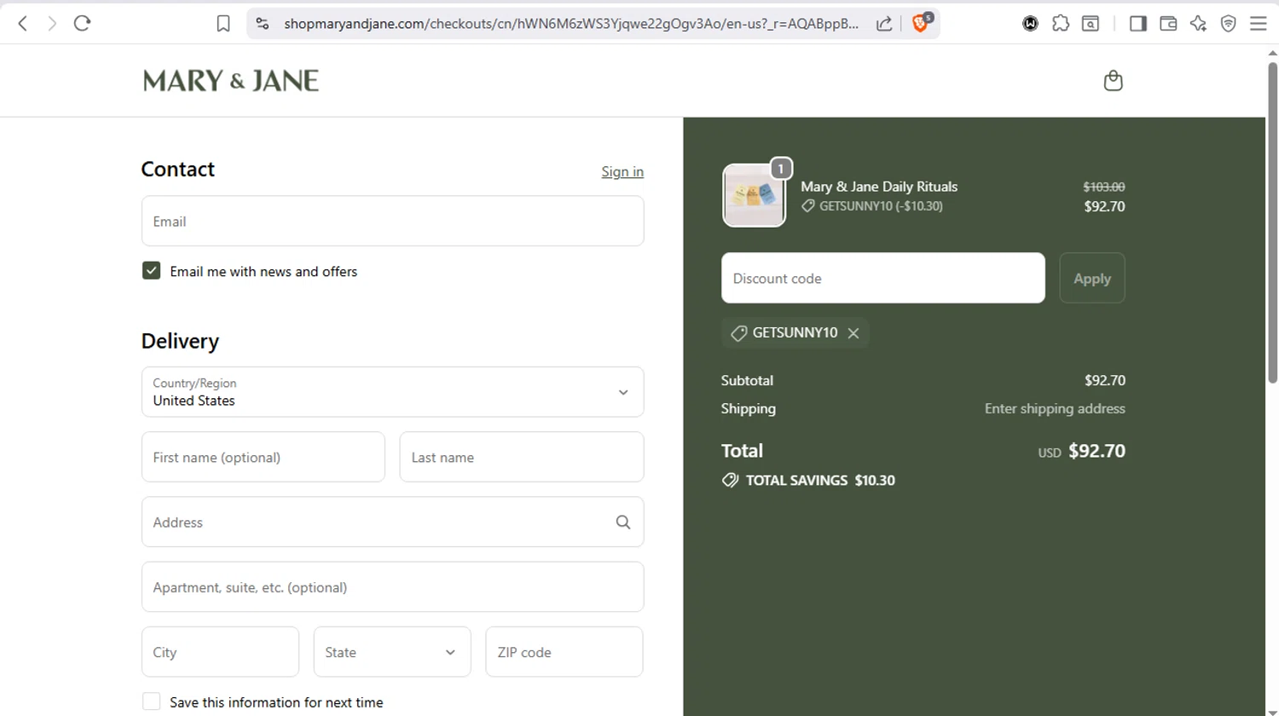Viewport: 1279px width, 716px height.
Task: Click the TOTAL SAVINGS $10.30 text
Action: (820, 481)
